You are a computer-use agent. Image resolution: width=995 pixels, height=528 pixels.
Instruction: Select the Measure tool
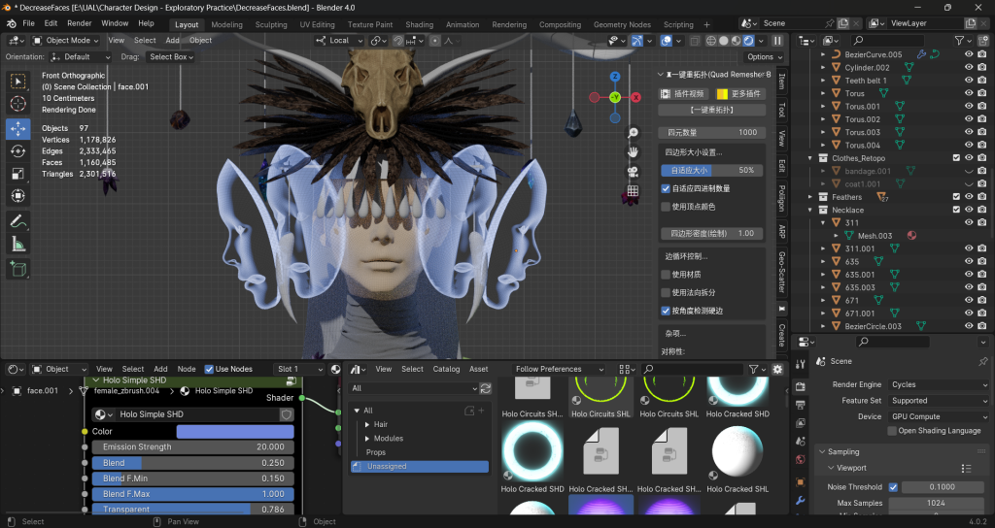click(x=17, y=244)
